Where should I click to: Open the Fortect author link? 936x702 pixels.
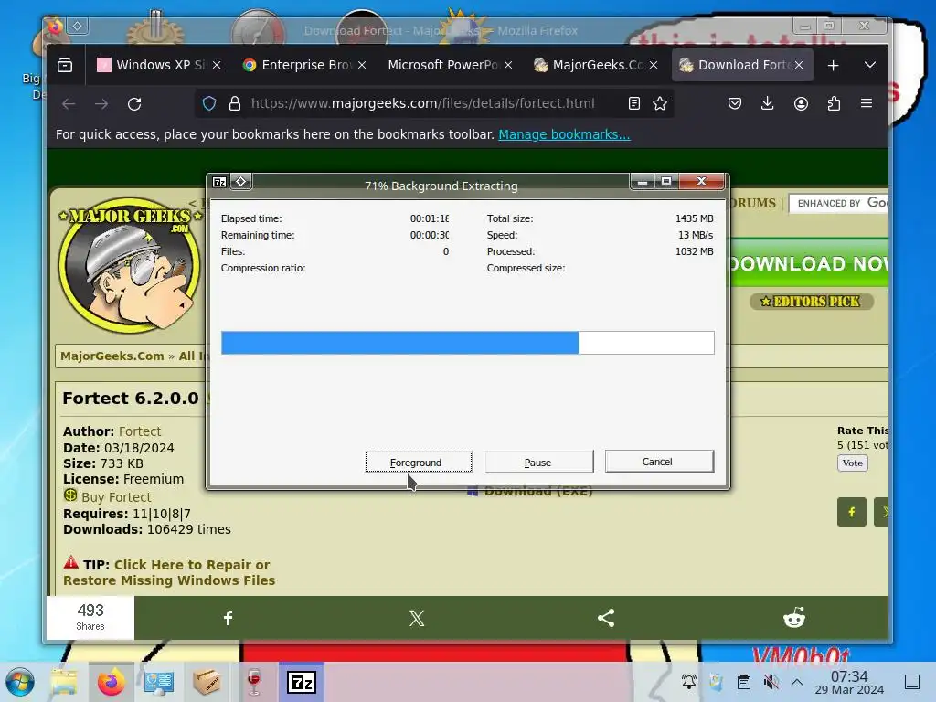(x=140, y=431)
